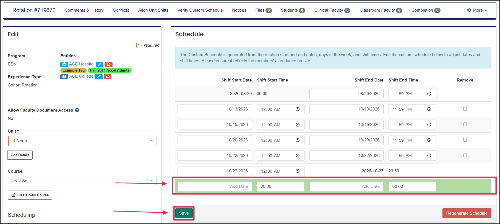Open the Verify Custom Schedule tab
This screenshot has width=500, height=224.
(200, 10)
